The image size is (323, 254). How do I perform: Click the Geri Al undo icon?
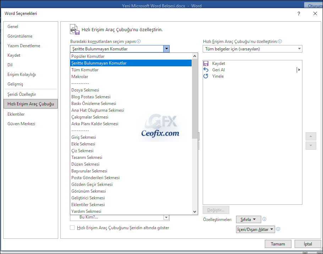coord(206,70)
